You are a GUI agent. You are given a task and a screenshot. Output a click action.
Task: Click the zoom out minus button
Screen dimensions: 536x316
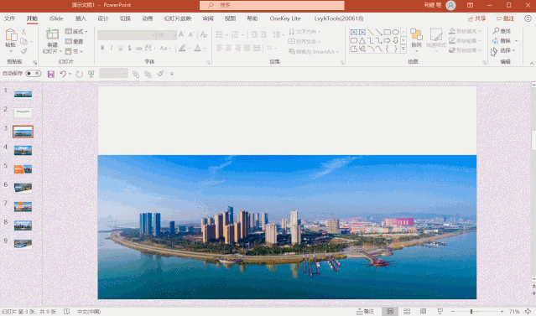(453, 312)
